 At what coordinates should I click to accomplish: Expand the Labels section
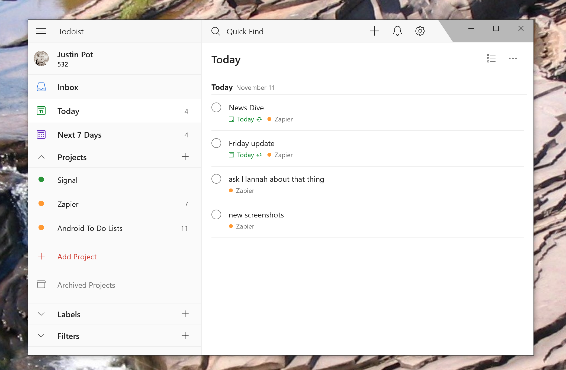point(41,314)
